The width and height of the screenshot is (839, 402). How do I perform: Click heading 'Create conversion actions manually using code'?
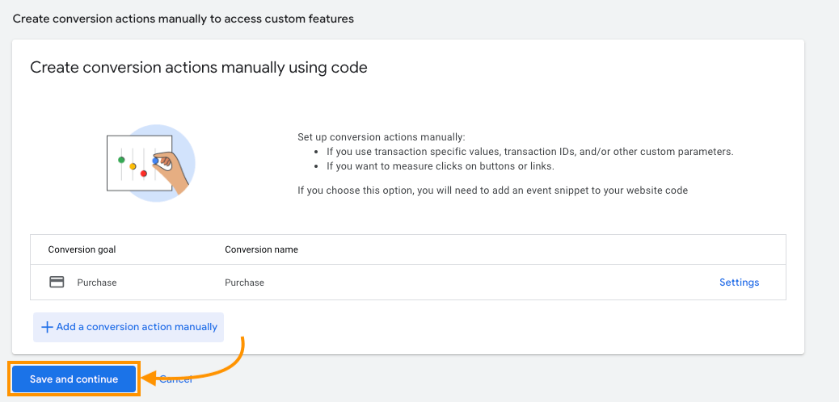[x=199, y=67]
